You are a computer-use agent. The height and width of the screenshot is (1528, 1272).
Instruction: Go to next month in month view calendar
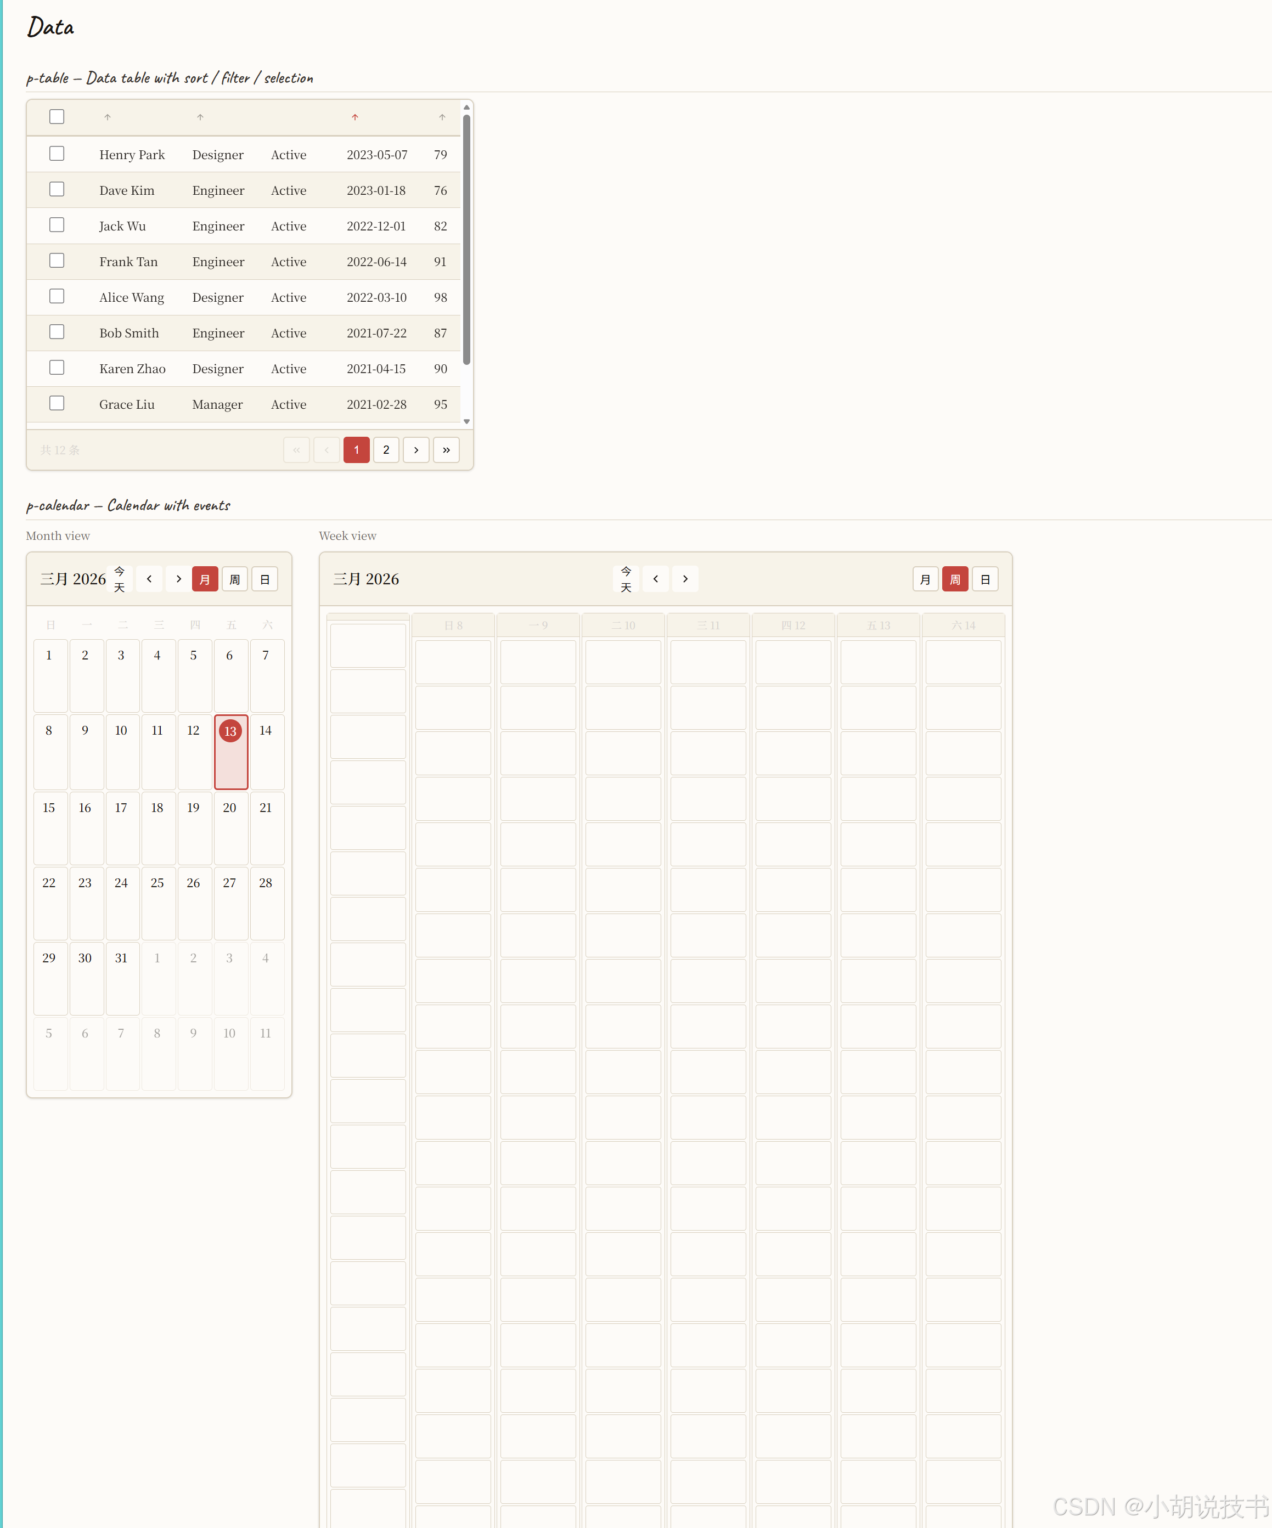click(x=178, y=579)
